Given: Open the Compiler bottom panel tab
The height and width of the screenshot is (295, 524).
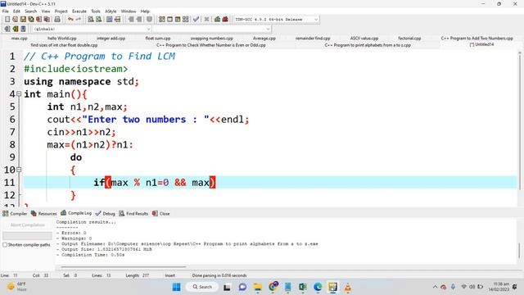Looking at the screenshot, I should point(15,213).
